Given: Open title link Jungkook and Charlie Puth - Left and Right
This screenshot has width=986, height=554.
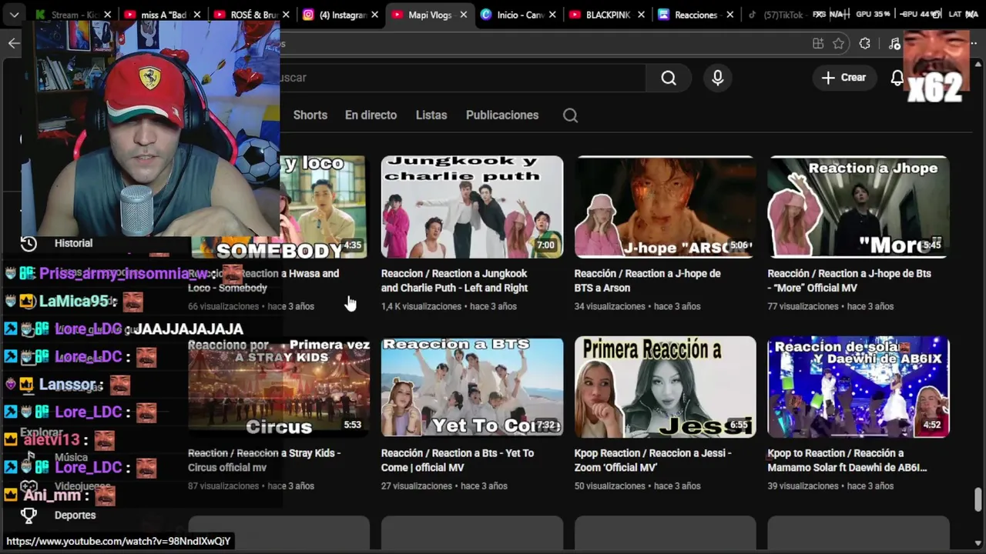Looking at the screenshot, I should pyautogui.click(x=454, y=281).
